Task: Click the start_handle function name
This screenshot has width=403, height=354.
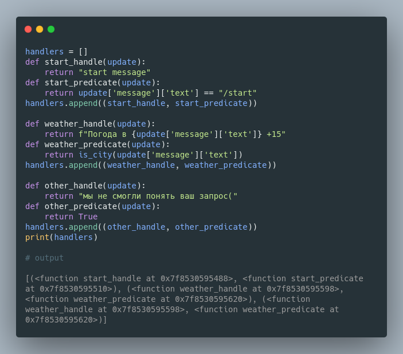Action: (73, 62)
